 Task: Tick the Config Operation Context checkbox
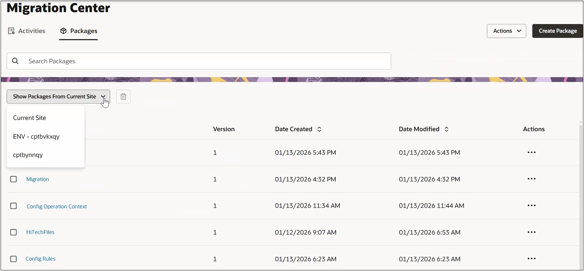pos(13,206)
